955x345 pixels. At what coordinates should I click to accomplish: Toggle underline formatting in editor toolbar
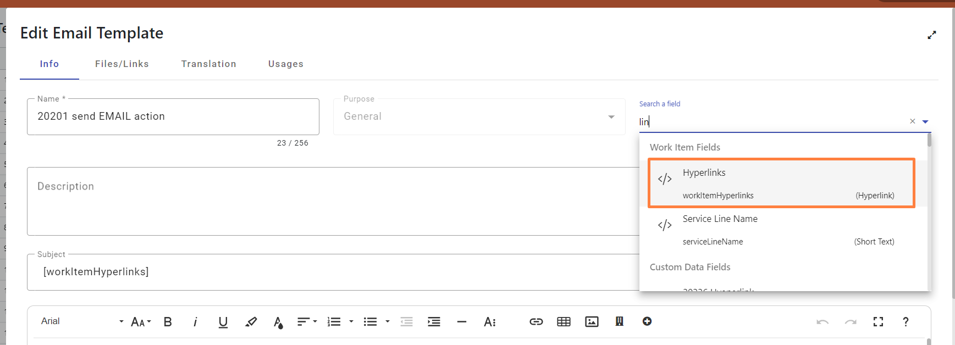223,322
